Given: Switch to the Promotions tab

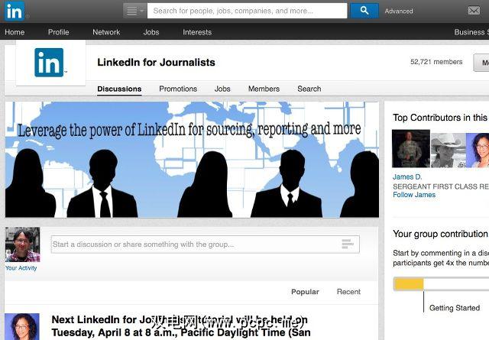Looking at the screenshot, I should (x=178, y=89).
